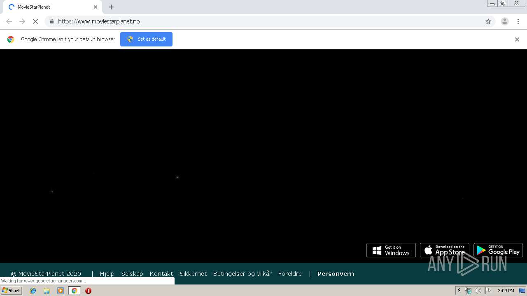527x296 pixels.
Task: Get it on Google Play
Action: (498, 250)
